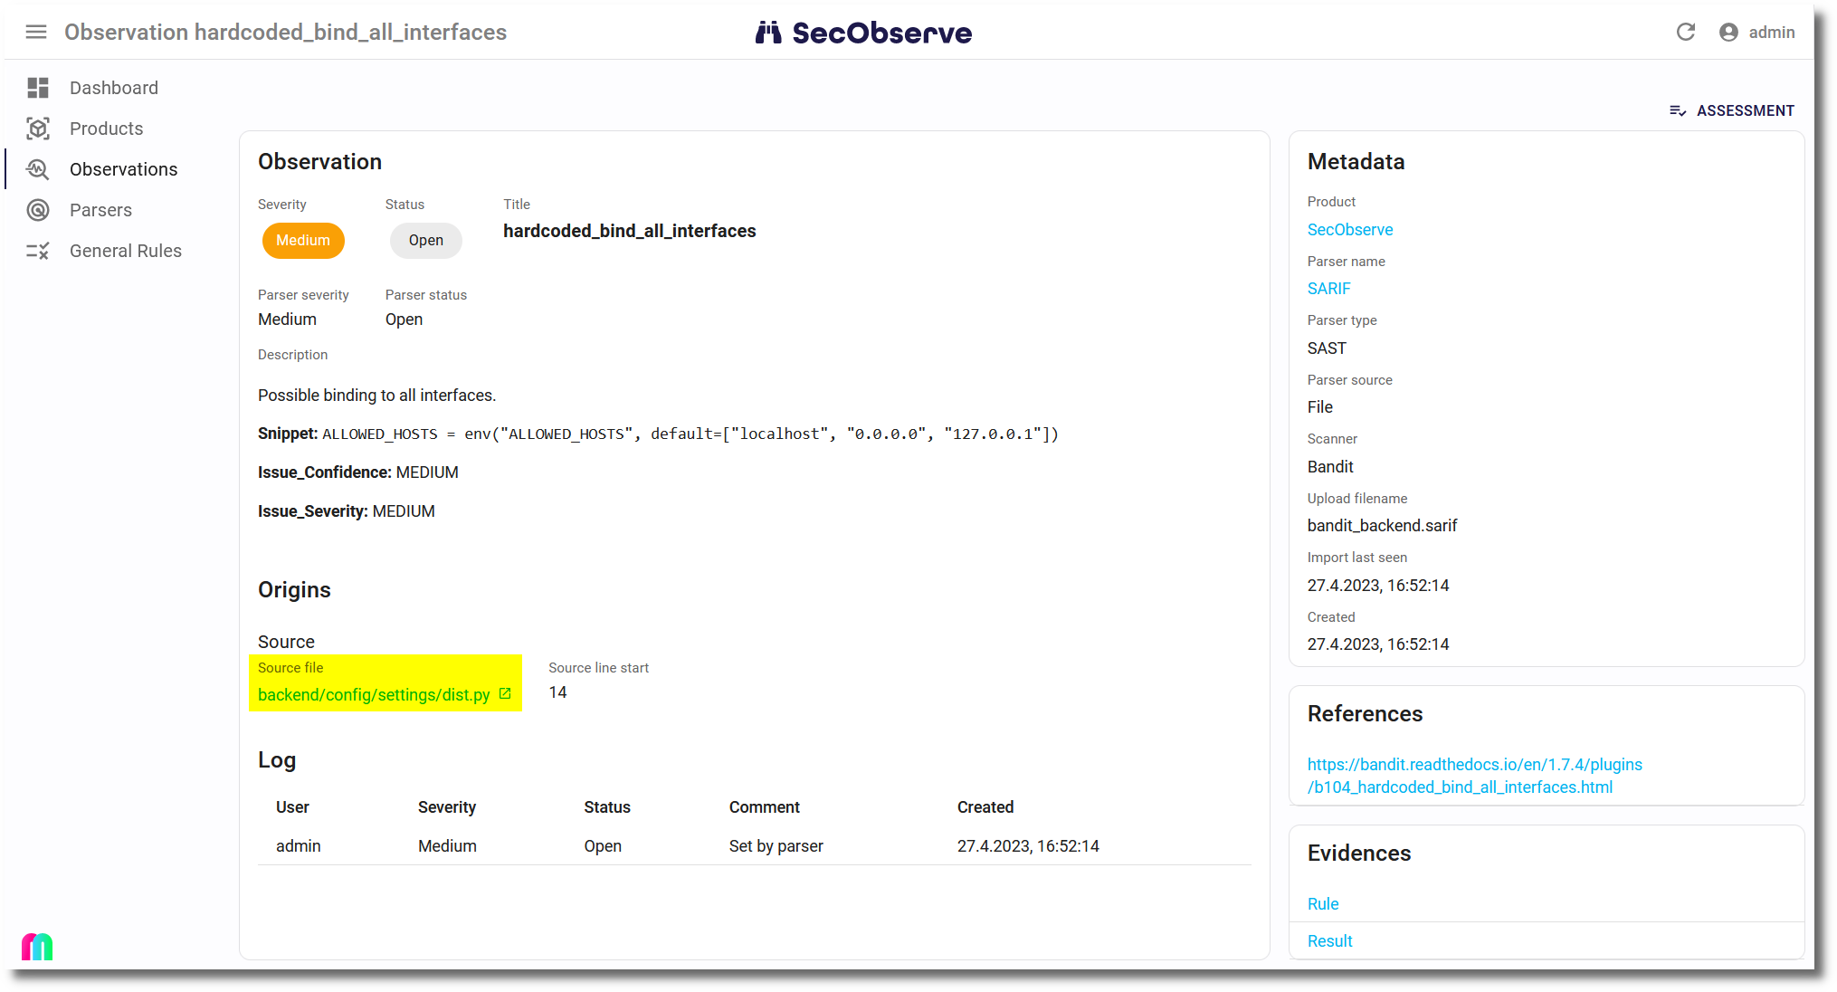Viewport: 1837px width, 992px height.
Task: Open the SARIF parser link
Action: [1328, 289]
